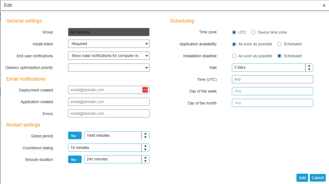Increase Wait days with up arrow
Viewport: 329px width, 184px height.
(x=309, y=66)
